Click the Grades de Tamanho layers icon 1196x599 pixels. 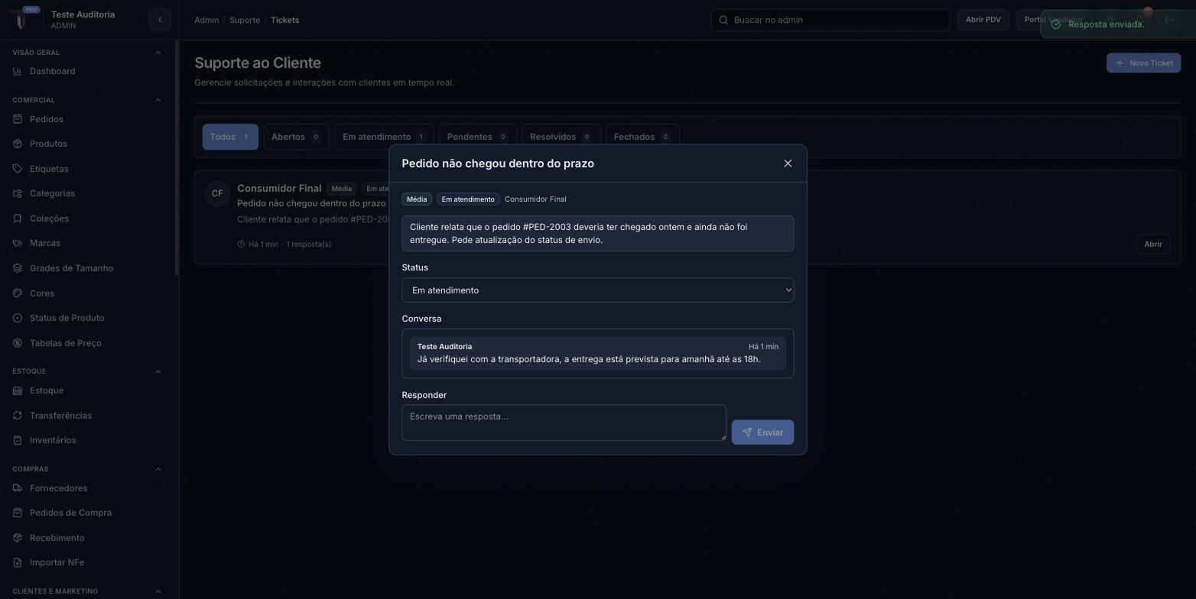18,268
